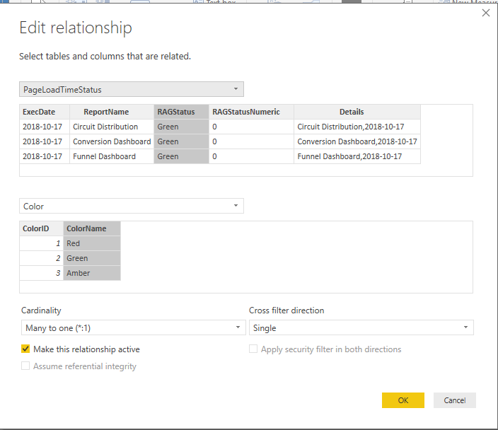Expand the Cross filter direction Single dropdown

[361, 327]
